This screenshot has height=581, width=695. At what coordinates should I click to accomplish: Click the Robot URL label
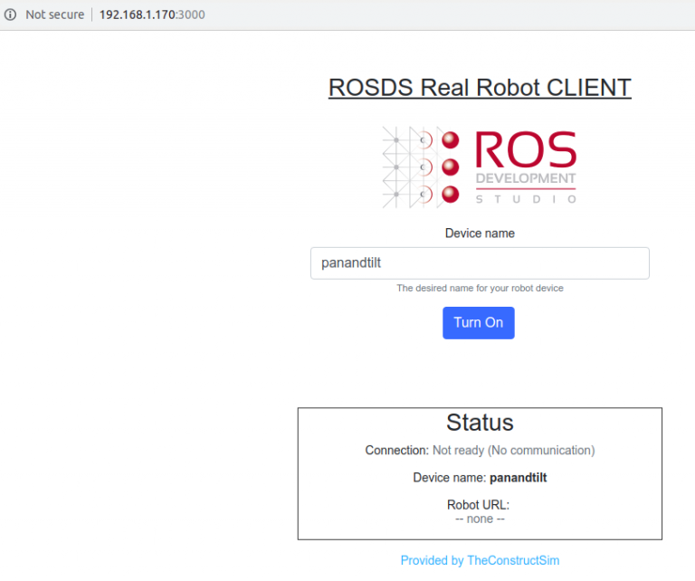click(x=478, y=505)
